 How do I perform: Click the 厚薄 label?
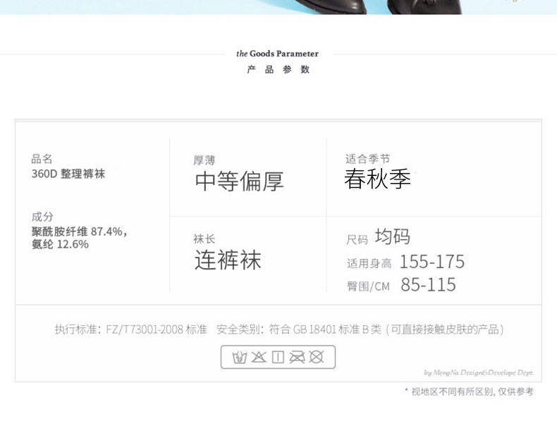pos(204,160)
